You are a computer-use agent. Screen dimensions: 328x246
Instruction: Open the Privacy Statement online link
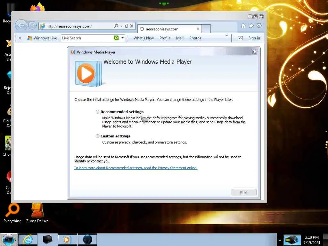coord(136,168)
